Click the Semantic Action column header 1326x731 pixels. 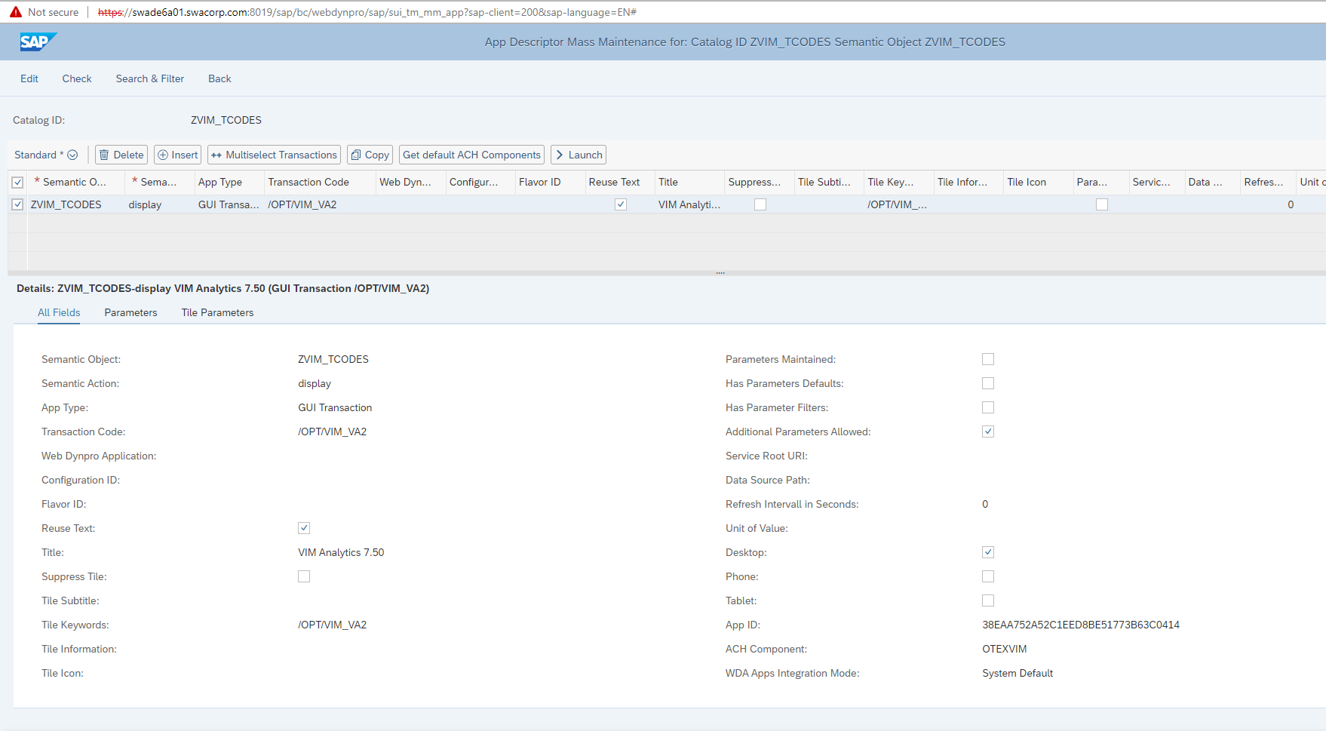(x=159, y=182)
